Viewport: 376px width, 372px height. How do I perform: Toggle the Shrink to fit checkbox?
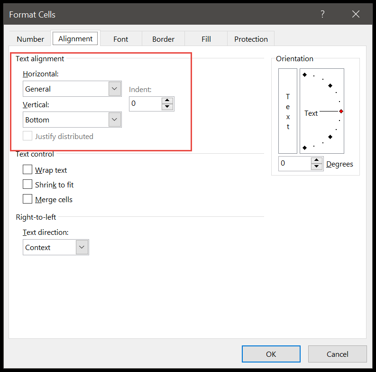(x=28, y=185)
